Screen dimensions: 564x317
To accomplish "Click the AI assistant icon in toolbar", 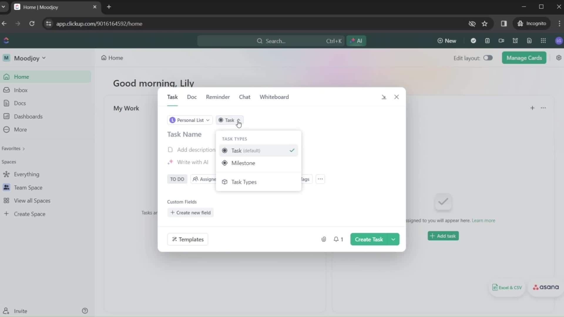I will (x=356, y=41).
